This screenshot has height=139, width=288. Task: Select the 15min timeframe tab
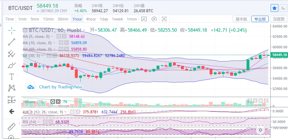48,19
